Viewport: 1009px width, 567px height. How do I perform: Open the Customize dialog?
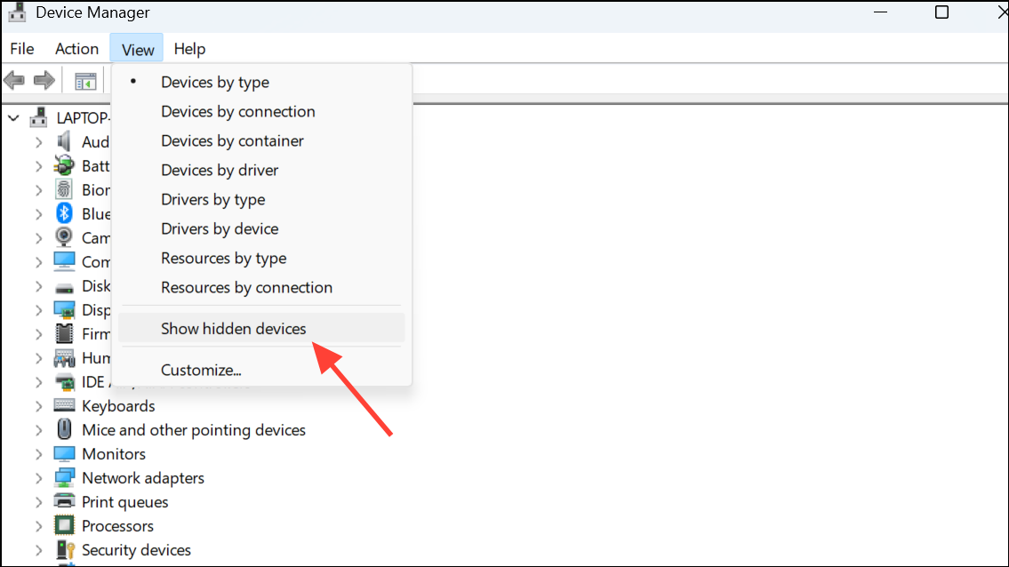[x=202, y=369]
